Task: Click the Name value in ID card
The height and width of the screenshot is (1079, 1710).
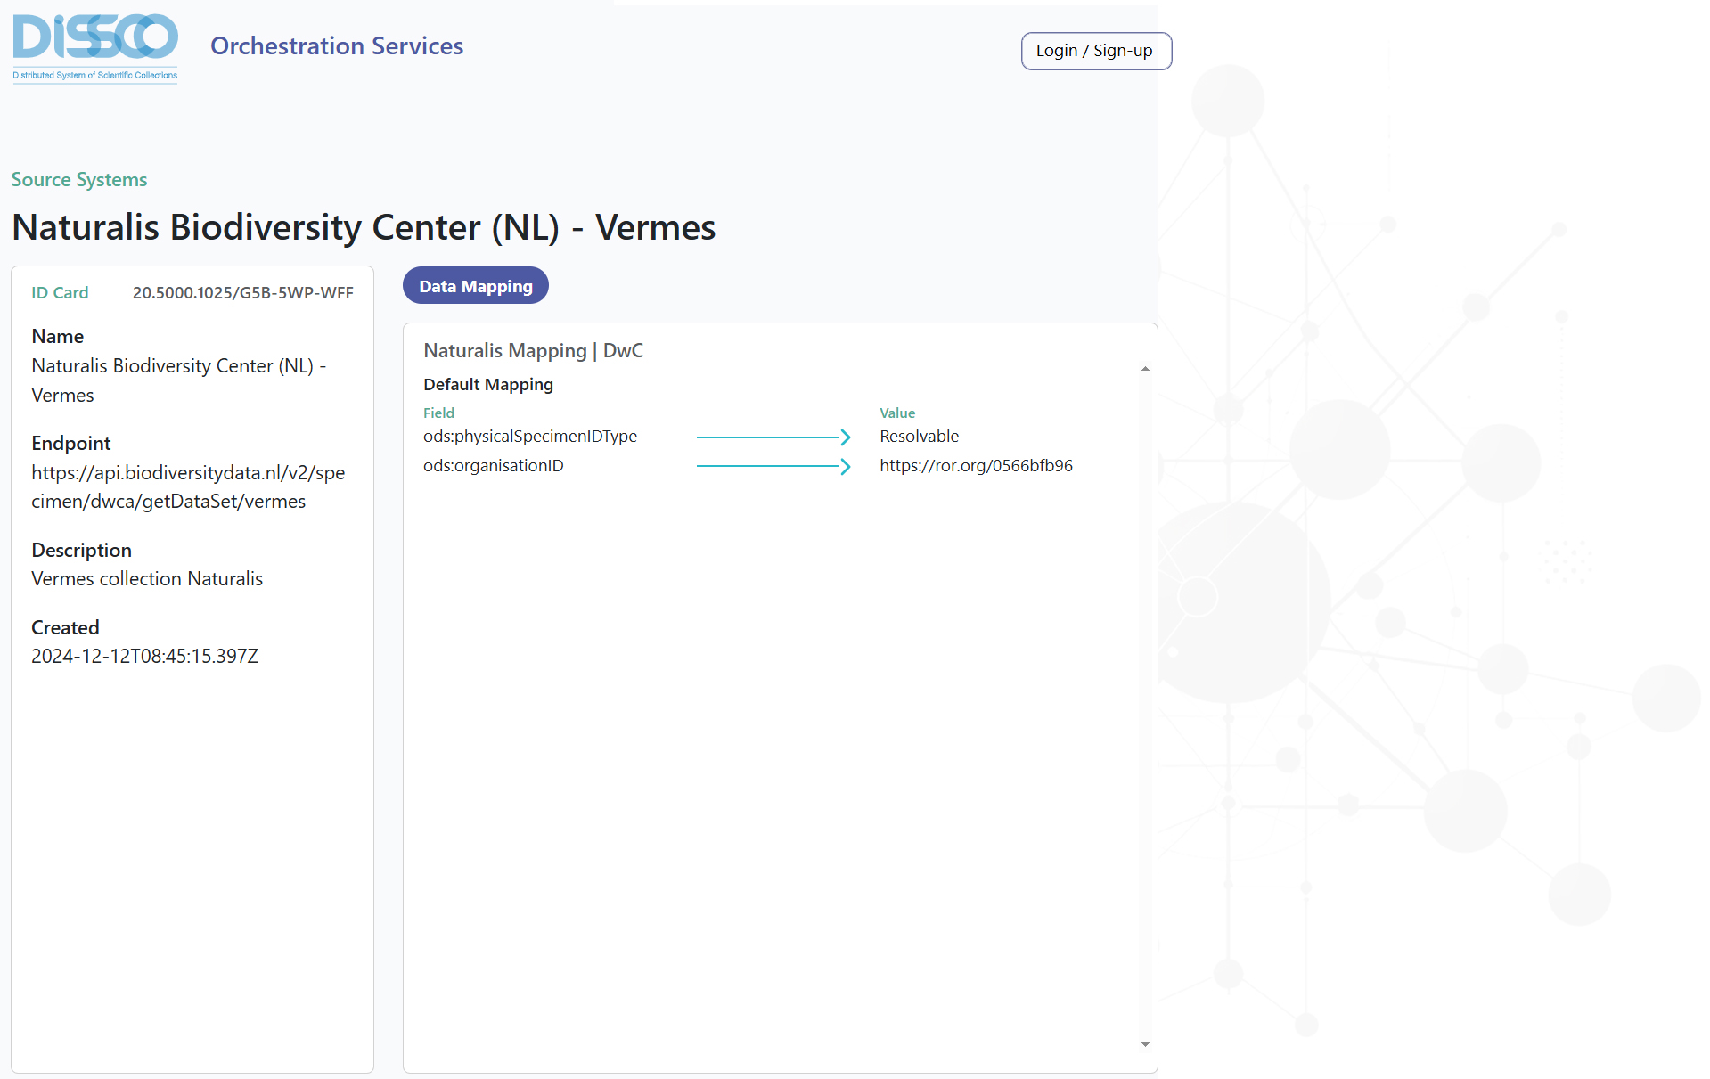Action: point(178,380)
